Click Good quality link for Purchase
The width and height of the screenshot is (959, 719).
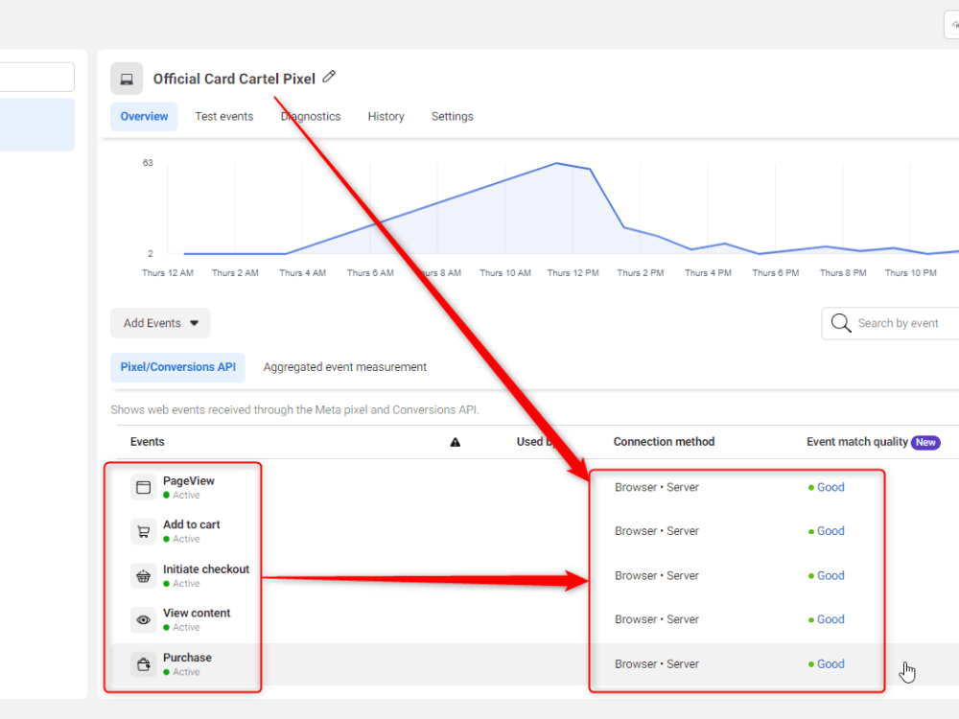click(830, 664)
